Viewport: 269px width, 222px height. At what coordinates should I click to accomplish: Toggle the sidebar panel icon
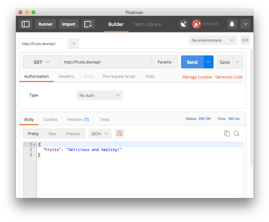26,24
